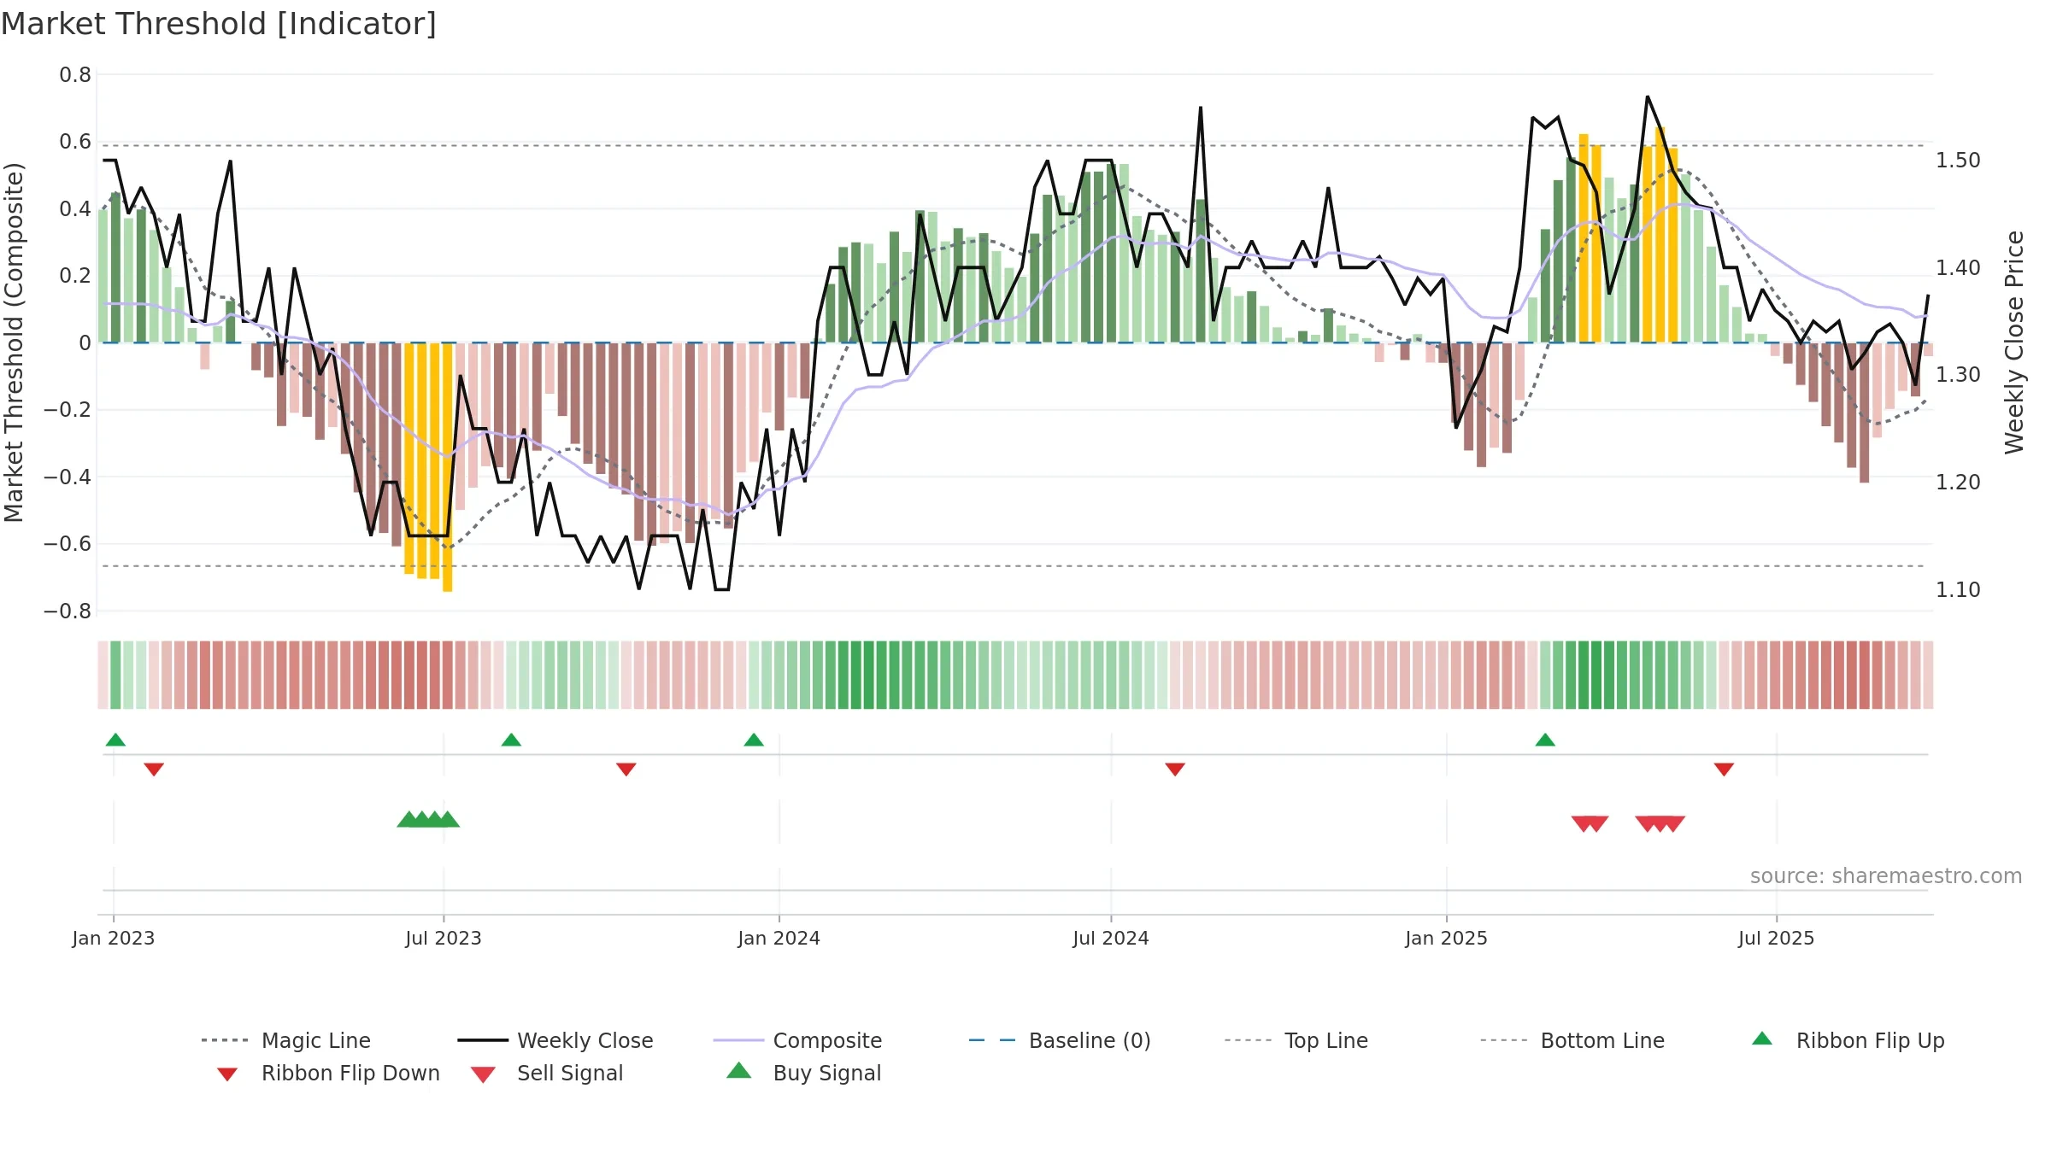This screenshot has height=1153, width=2051.
Task: Click the 1.30 right axis tick label
Action: (1958, 375)
